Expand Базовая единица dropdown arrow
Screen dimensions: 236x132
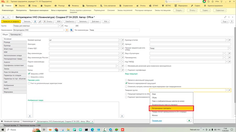[x=120, y=40]
